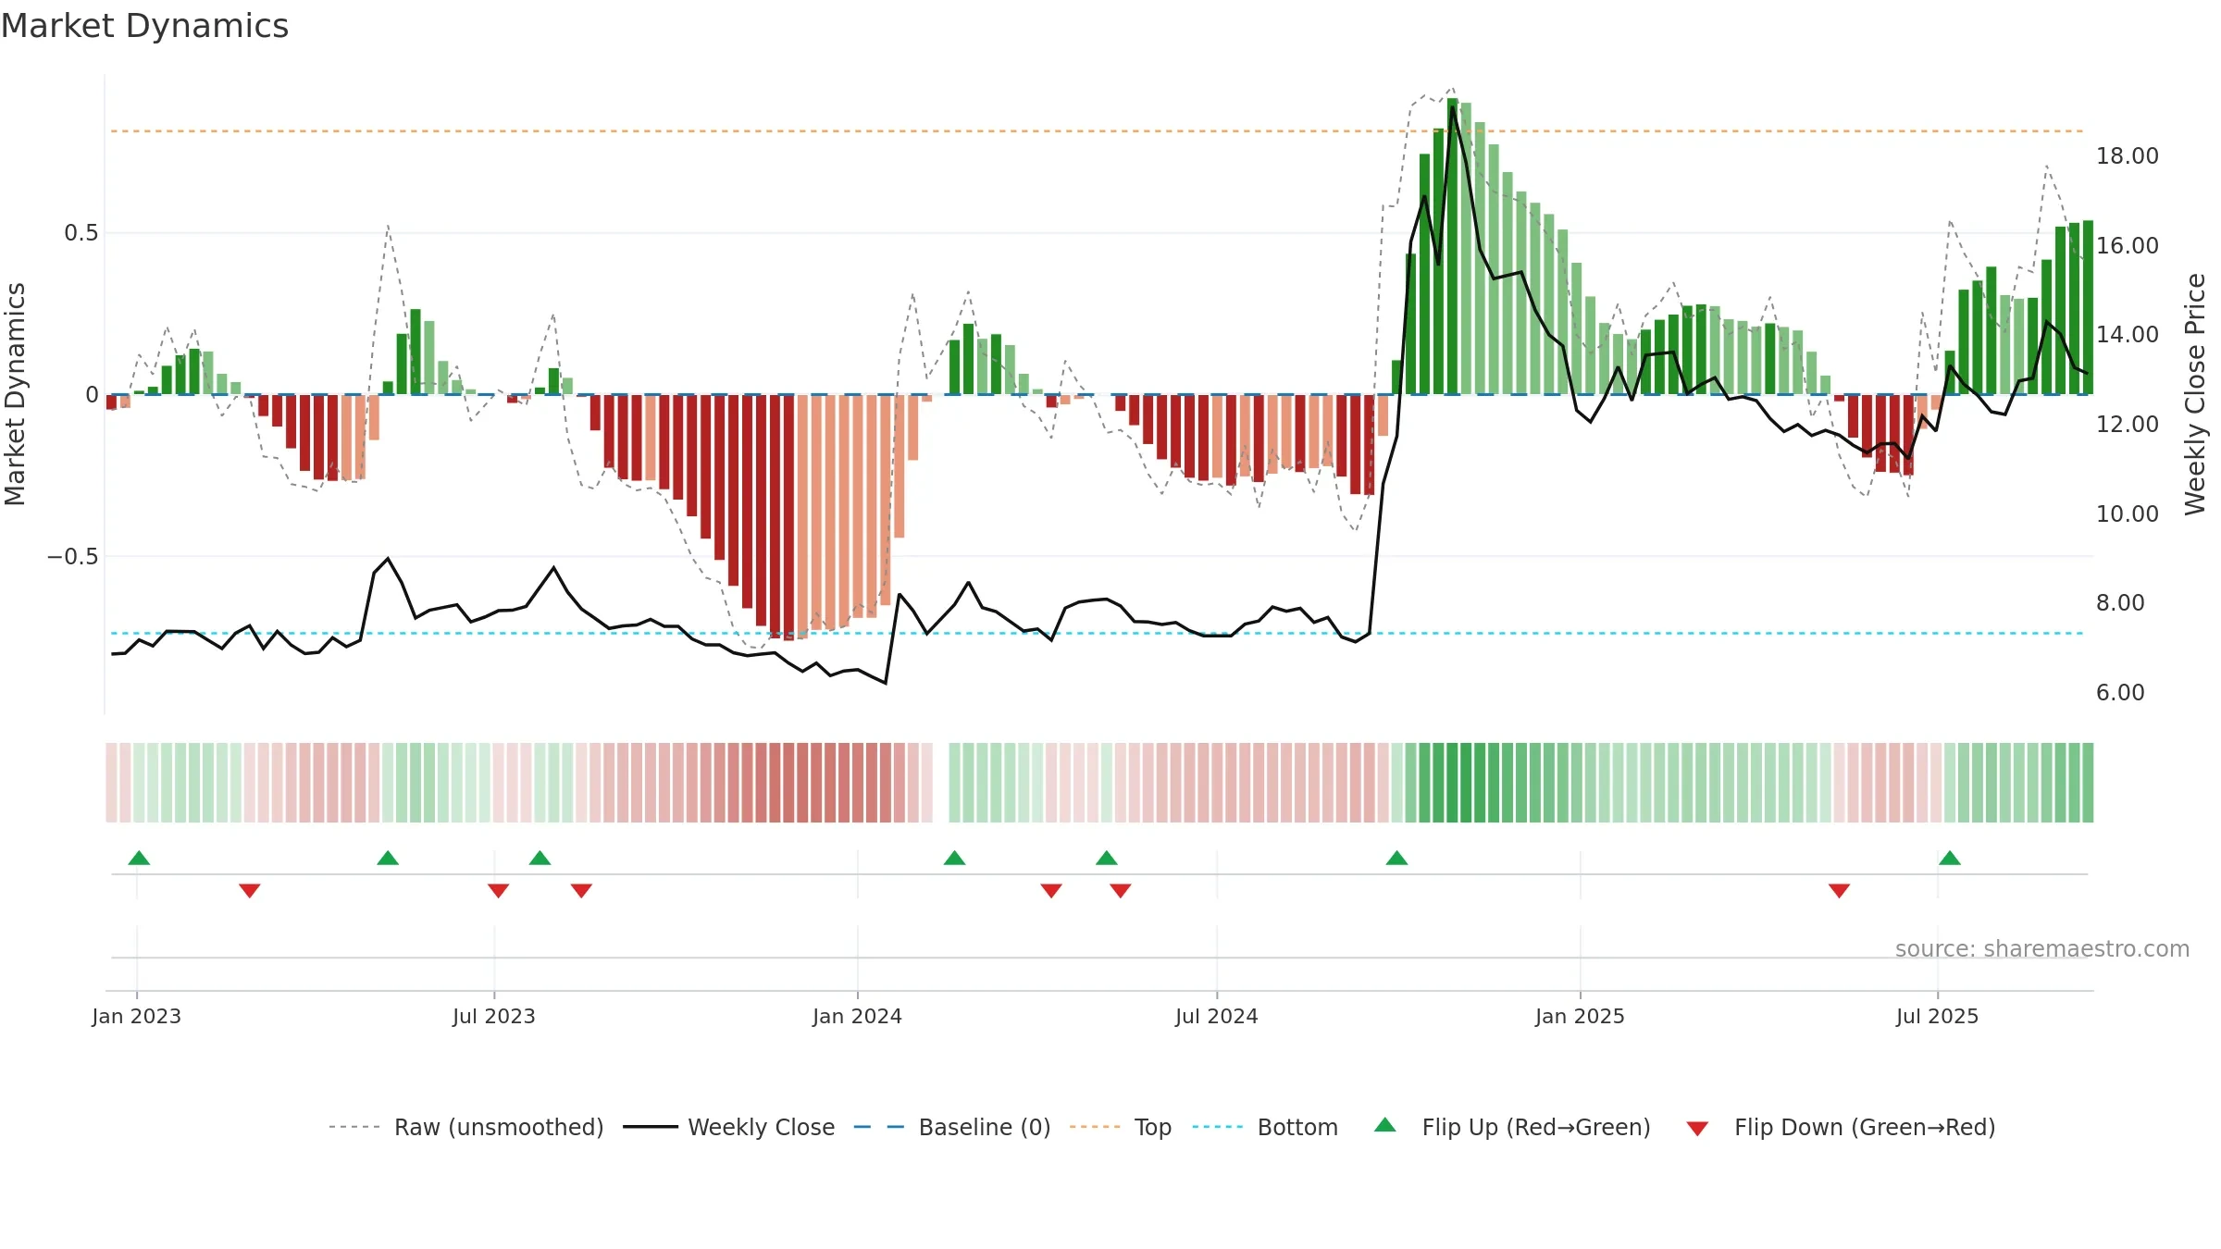2221x1249 pixels.
Task: Click the Jan 2024 date label
Action: point(857,1016)
